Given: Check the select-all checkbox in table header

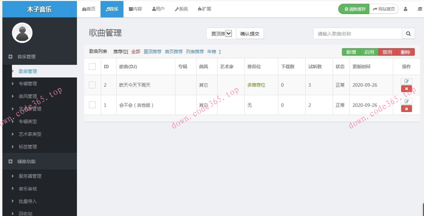Looking at the screenshot, I should pyautogui.click(x=92, y=66).
